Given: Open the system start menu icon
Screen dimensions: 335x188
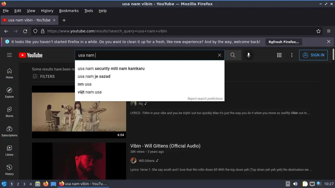Looking at the screenshot, I should [4, 184].
